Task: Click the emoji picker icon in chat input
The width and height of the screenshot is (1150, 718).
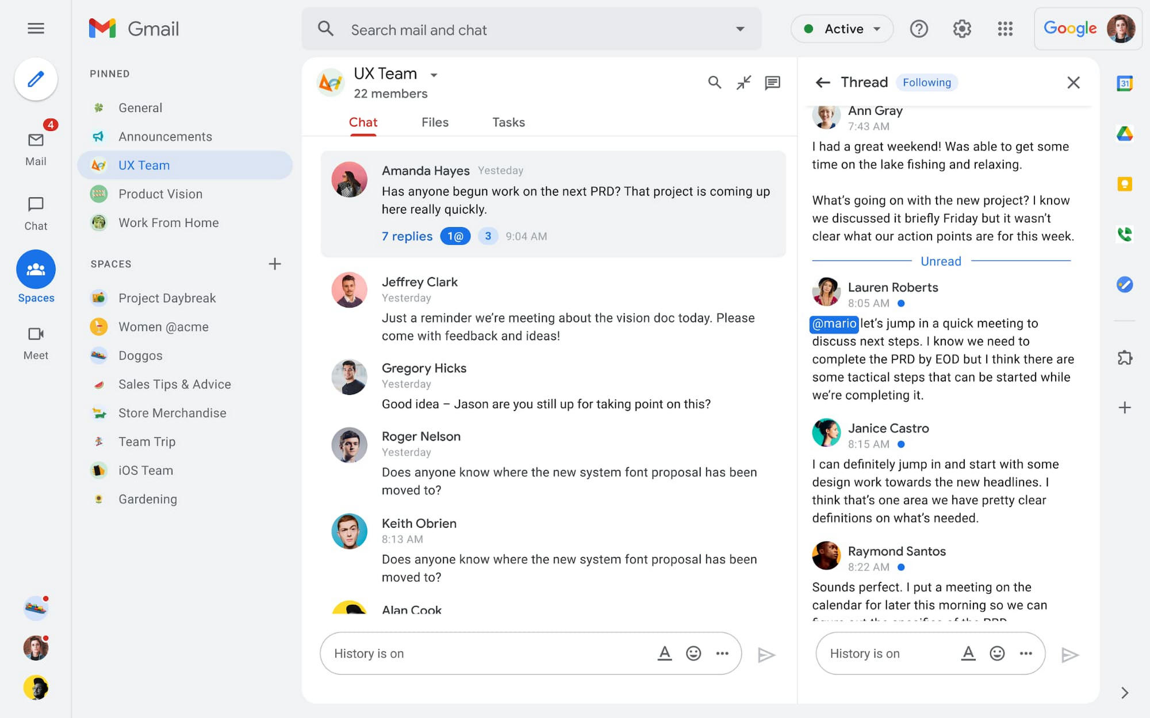Action: pos(694,654)
